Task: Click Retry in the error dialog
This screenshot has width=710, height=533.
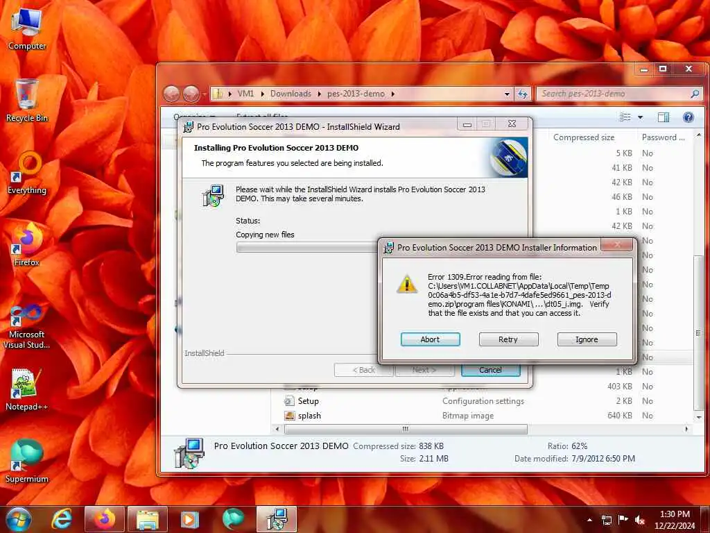Action: (508, 339)
